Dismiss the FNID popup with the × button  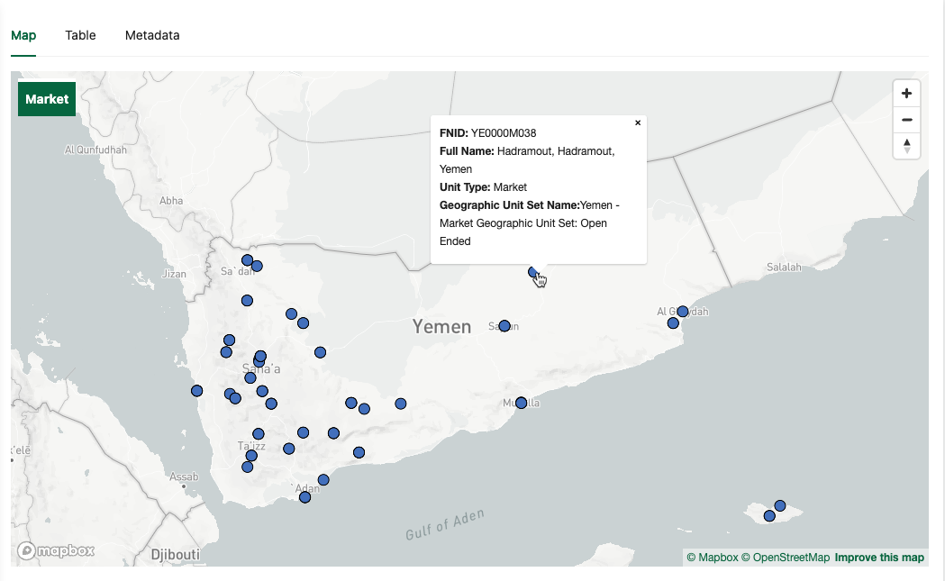(638, 123)
